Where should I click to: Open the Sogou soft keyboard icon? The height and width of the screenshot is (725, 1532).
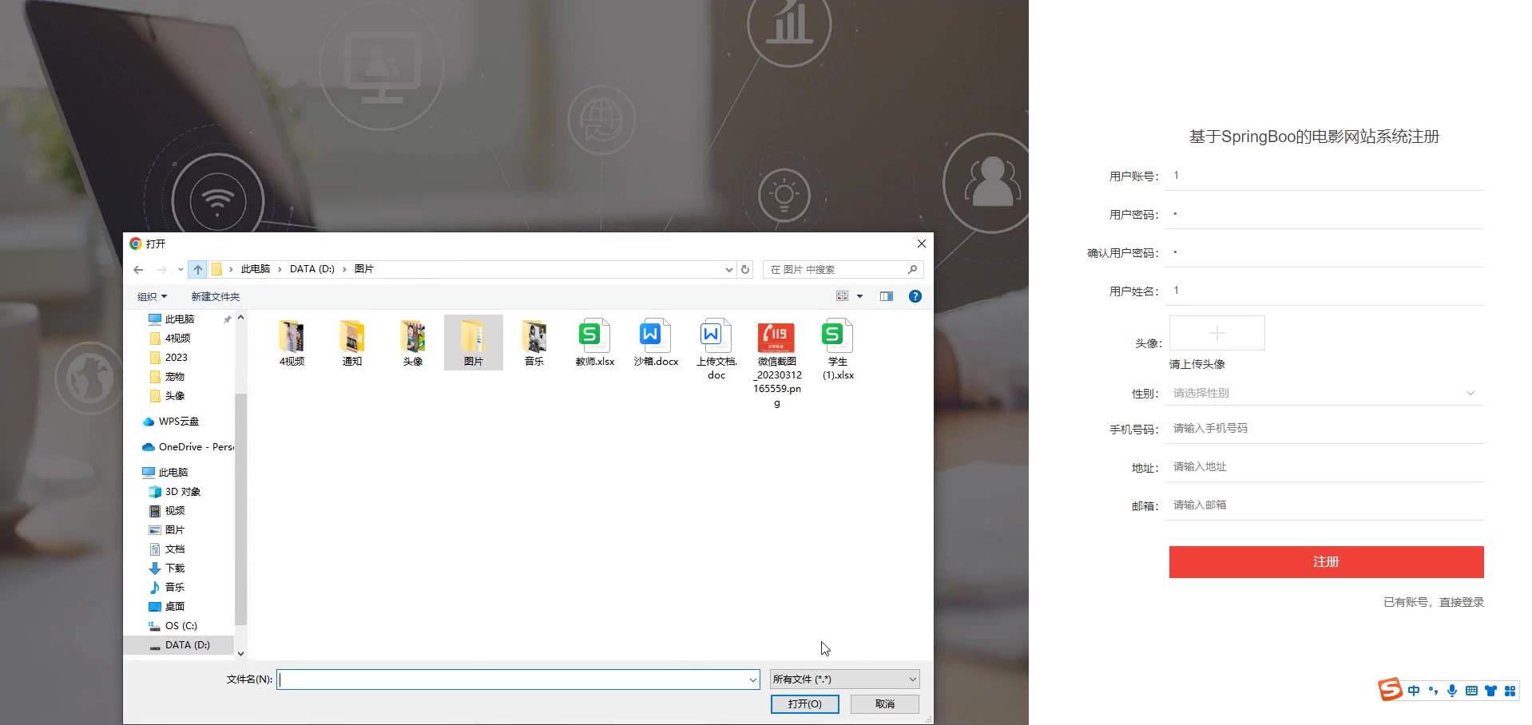1471,691
